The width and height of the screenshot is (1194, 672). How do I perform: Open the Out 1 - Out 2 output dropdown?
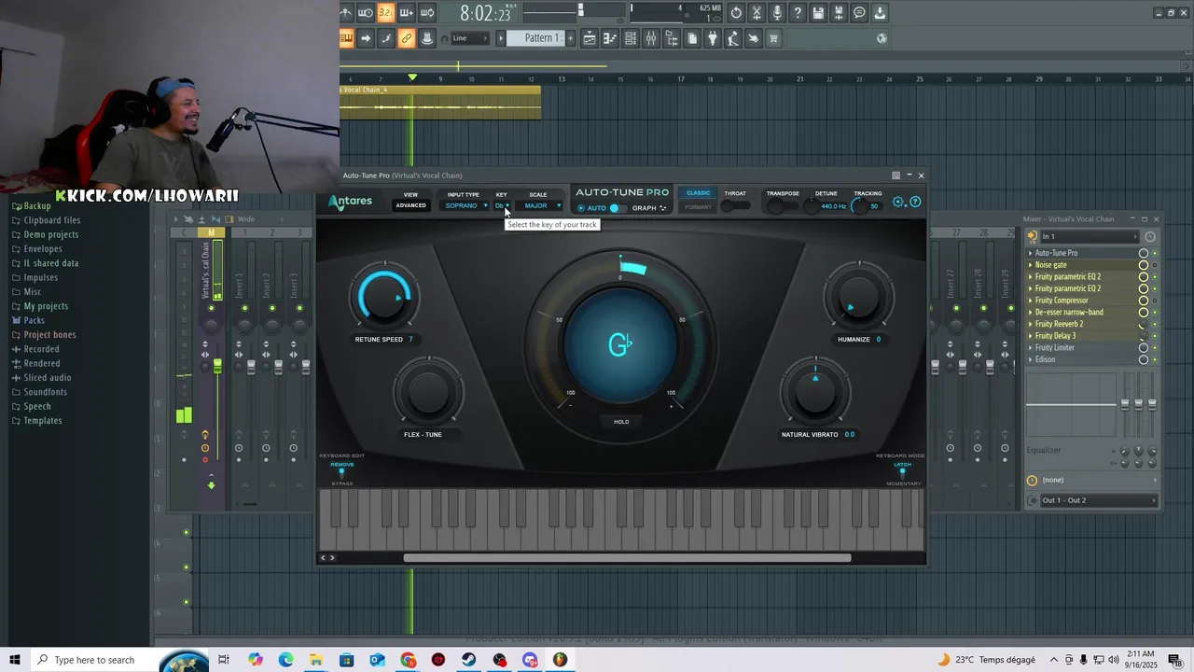click(x=1098, y=500)
